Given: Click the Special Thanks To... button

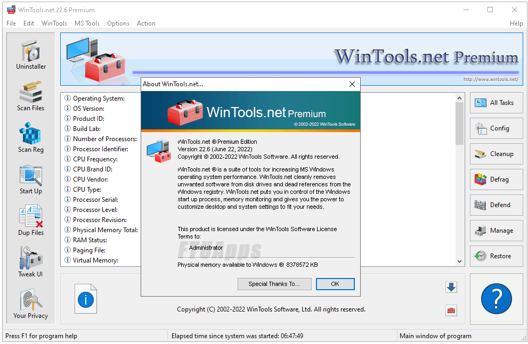Looking at the screenshot, I should 274,284.
